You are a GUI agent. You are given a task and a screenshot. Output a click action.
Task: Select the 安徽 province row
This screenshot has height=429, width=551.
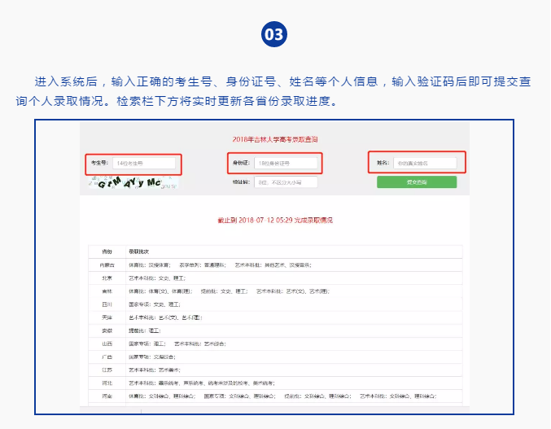pyautogui.click(x=107, y=331)
